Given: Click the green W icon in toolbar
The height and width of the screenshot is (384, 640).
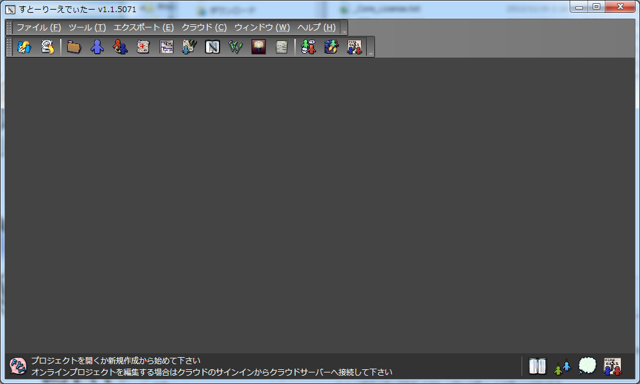Looking at the screenshot, I should click(x=235, y=47).
